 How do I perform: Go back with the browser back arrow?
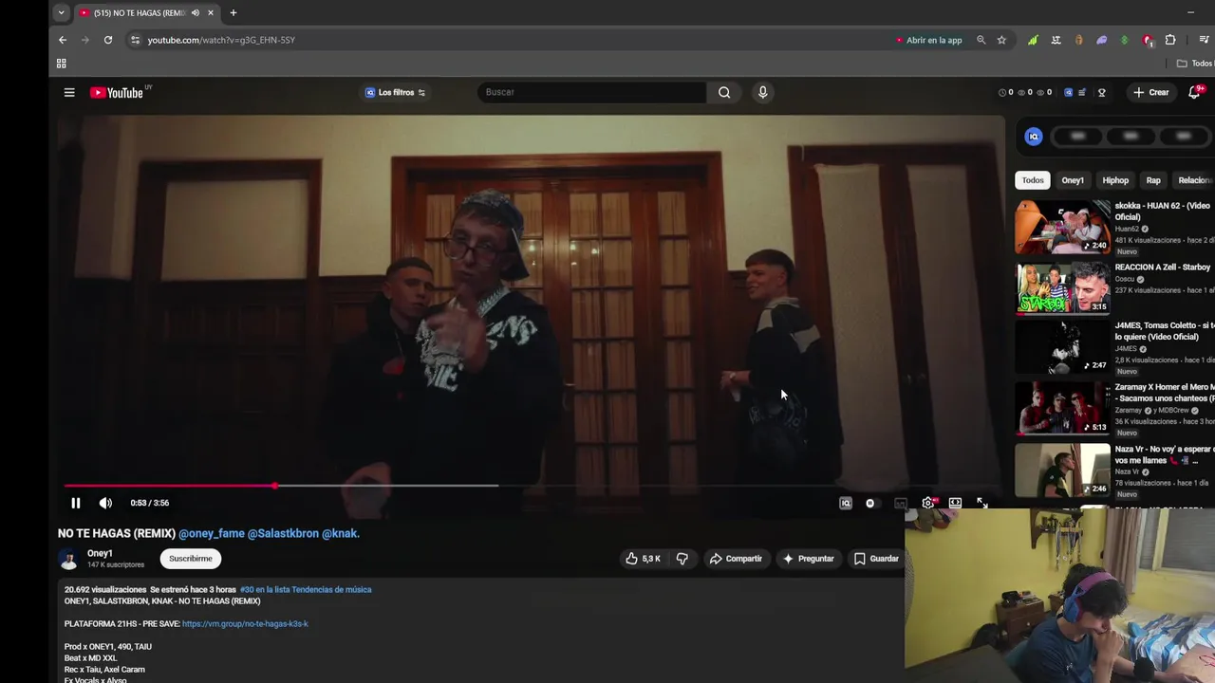pos(63,40)
